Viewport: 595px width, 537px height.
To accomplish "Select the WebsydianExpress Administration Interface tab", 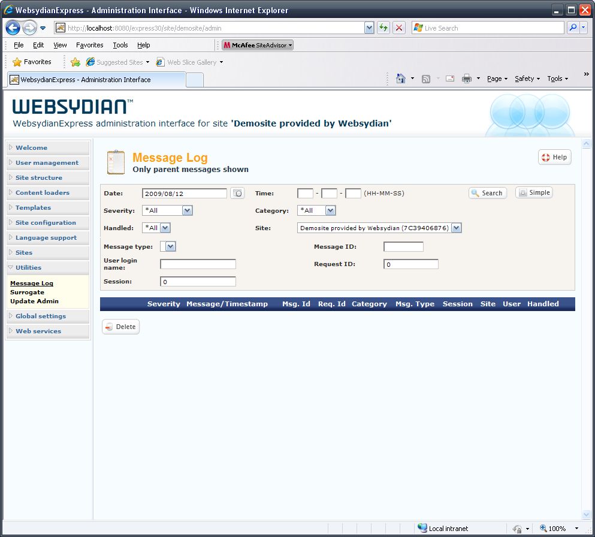I will pos(96,80).
